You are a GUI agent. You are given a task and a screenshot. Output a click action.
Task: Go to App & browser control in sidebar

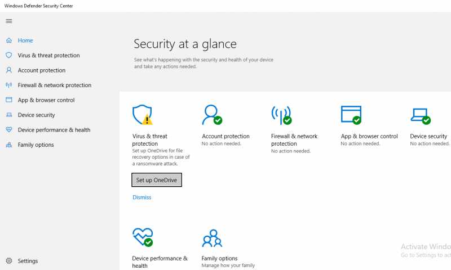coord(46,100)
